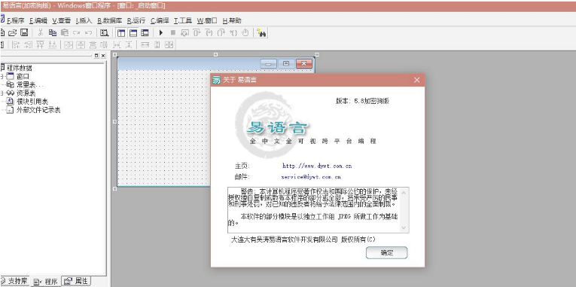Switch to the 属性 tab
Viewport: 576px width, 287px height.
pyautogui.click(x=76, y=281)
